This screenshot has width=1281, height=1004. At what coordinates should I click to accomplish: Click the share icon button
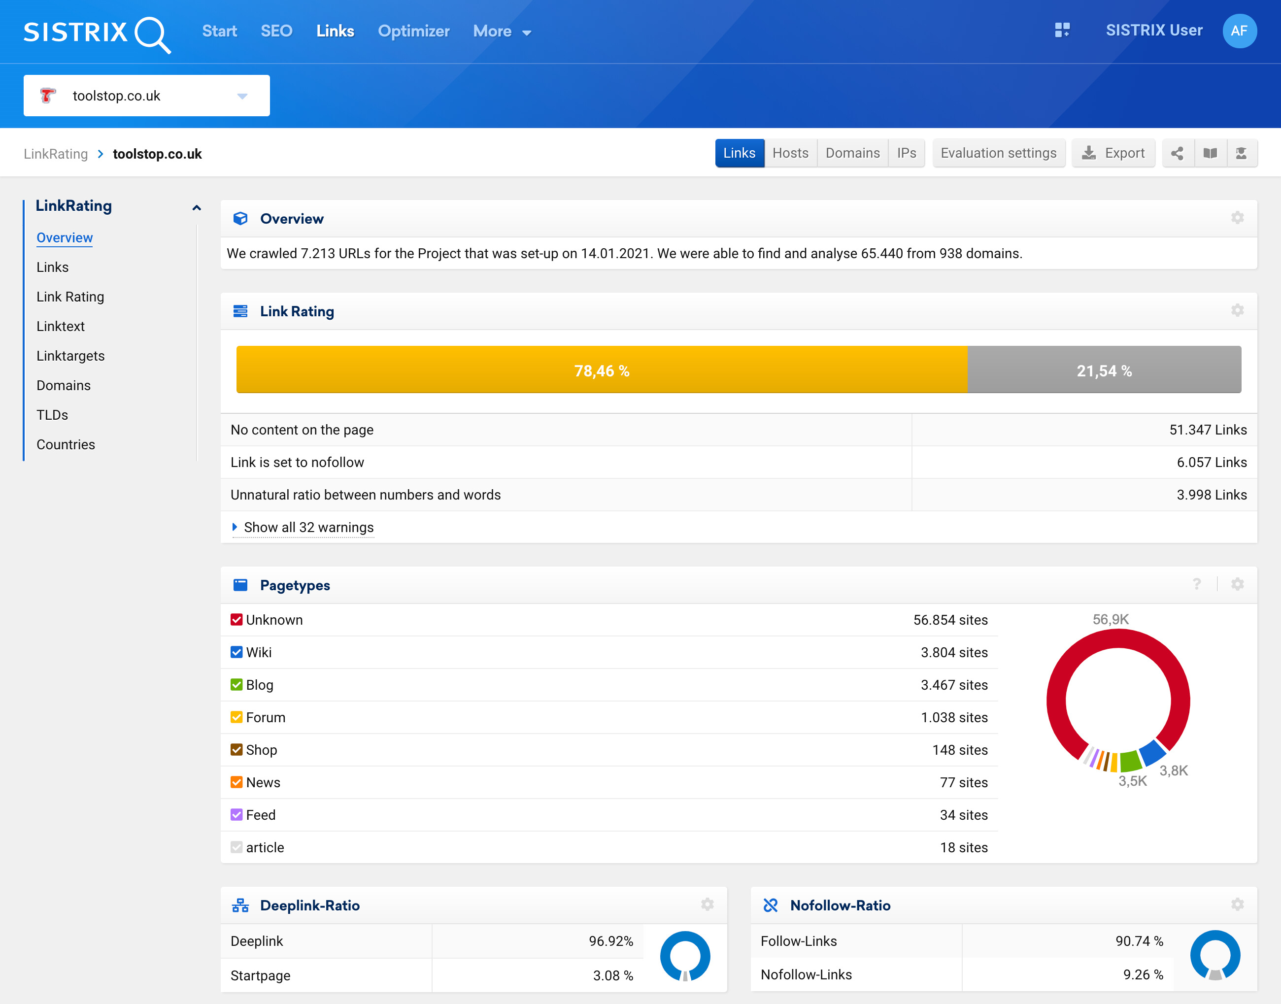point(1177,153)
